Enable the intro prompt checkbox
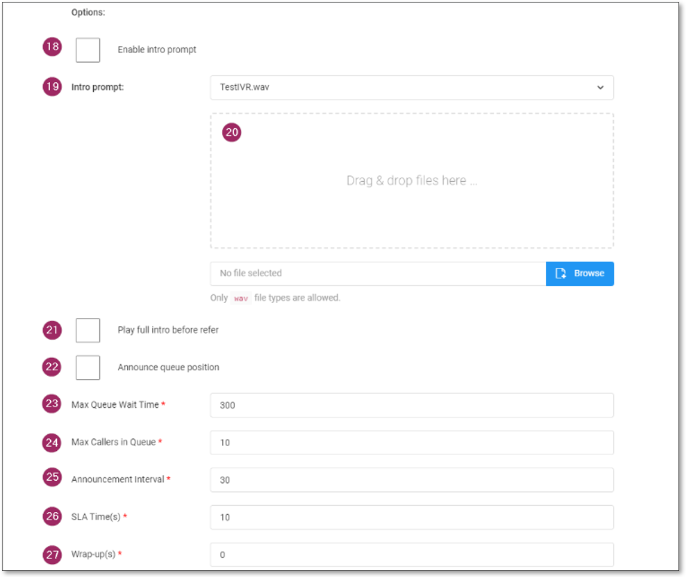Screen dimensions: 687x577 pyautogui.click(x=88, y=50)
